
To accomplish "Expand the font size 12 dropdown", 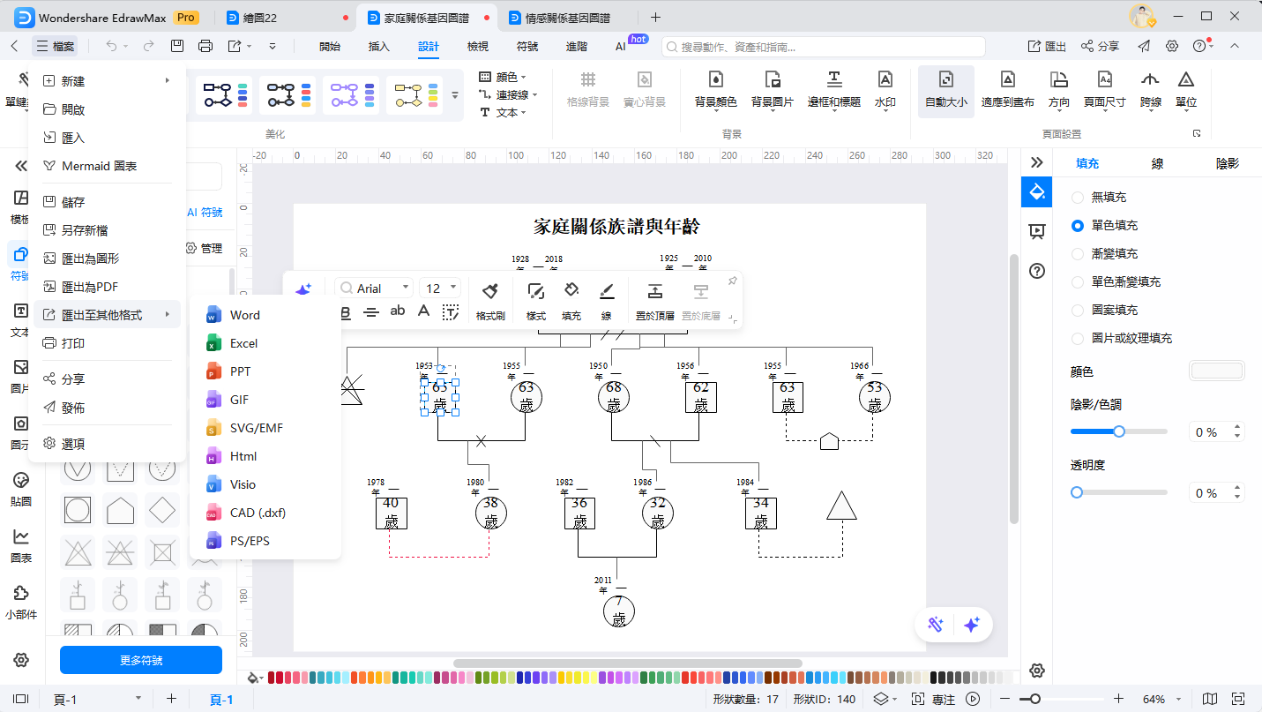I will tap(439, 287).
